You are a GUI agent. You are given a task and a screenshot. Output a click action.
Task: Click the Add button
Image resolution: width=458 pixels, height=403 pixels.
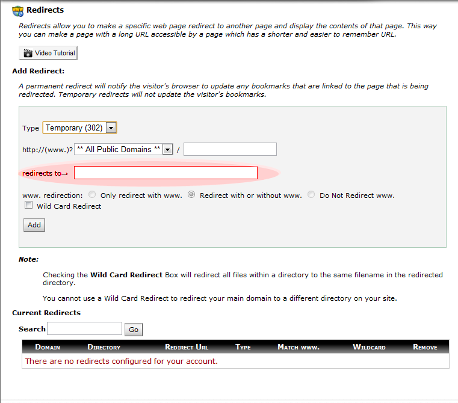(x=34, y=225)
